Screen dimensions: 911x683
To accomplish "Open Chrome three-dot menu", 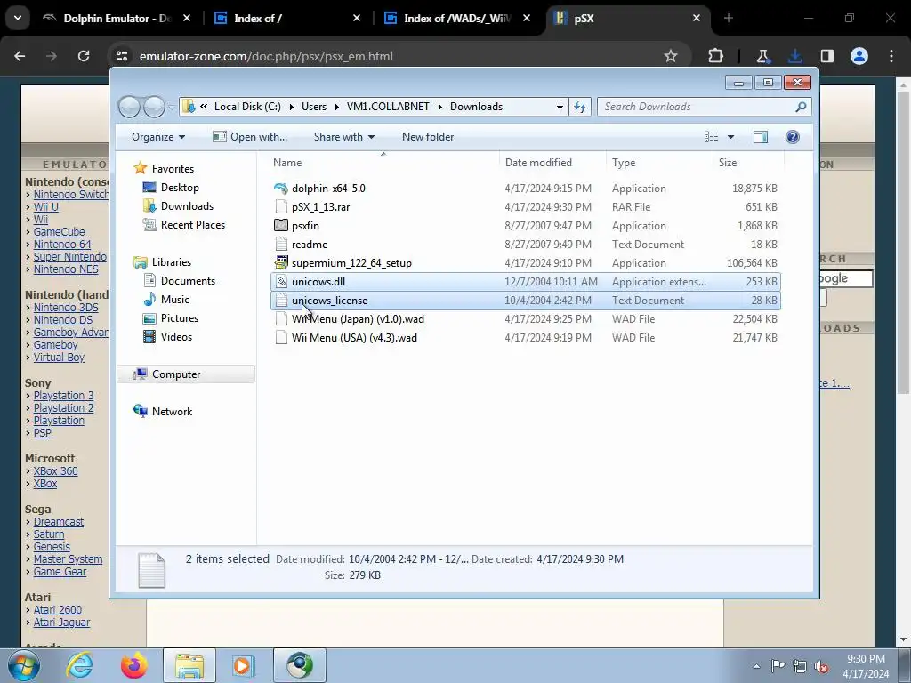I will (x=891, y=56).
